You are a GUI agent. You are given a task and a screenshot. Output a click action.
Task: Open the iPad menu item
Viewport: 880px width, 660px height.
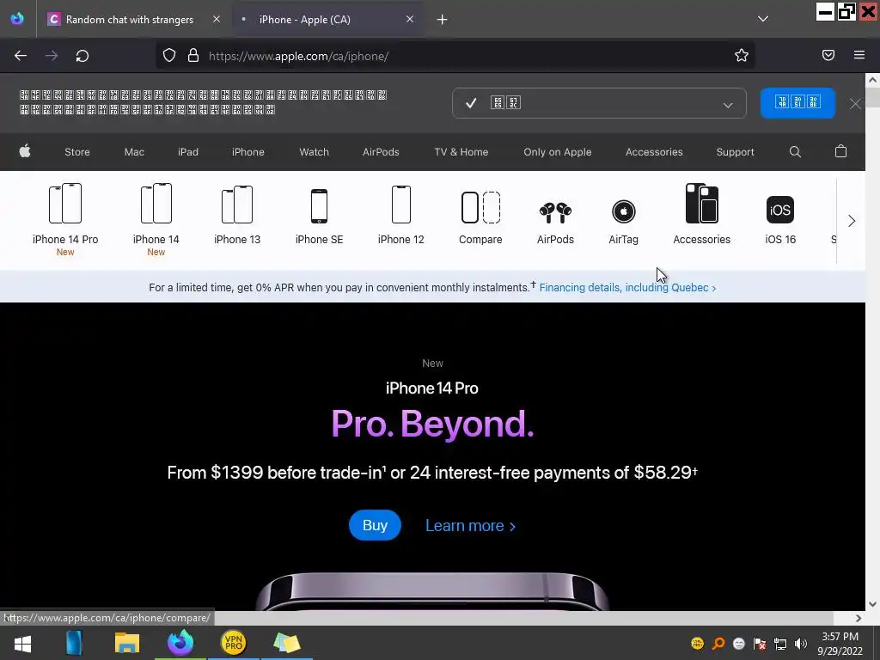(188, 152)
